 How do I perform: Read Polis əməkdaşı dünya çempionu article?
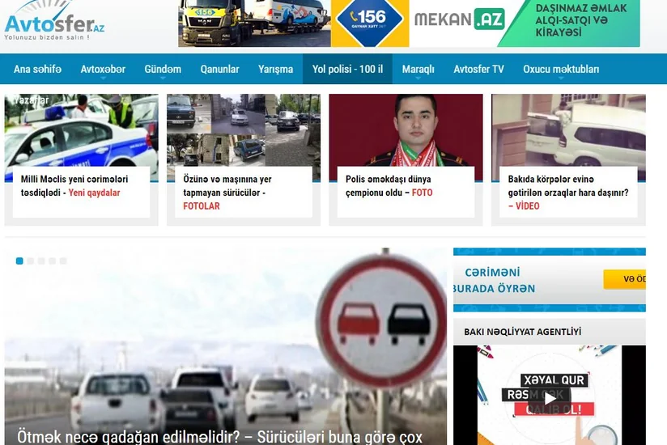389,186
